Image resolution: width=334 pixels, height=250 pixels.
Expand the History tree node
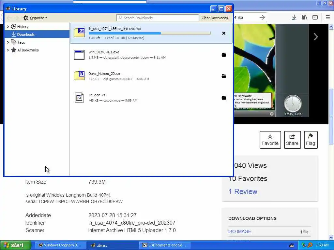pos(8,27)
